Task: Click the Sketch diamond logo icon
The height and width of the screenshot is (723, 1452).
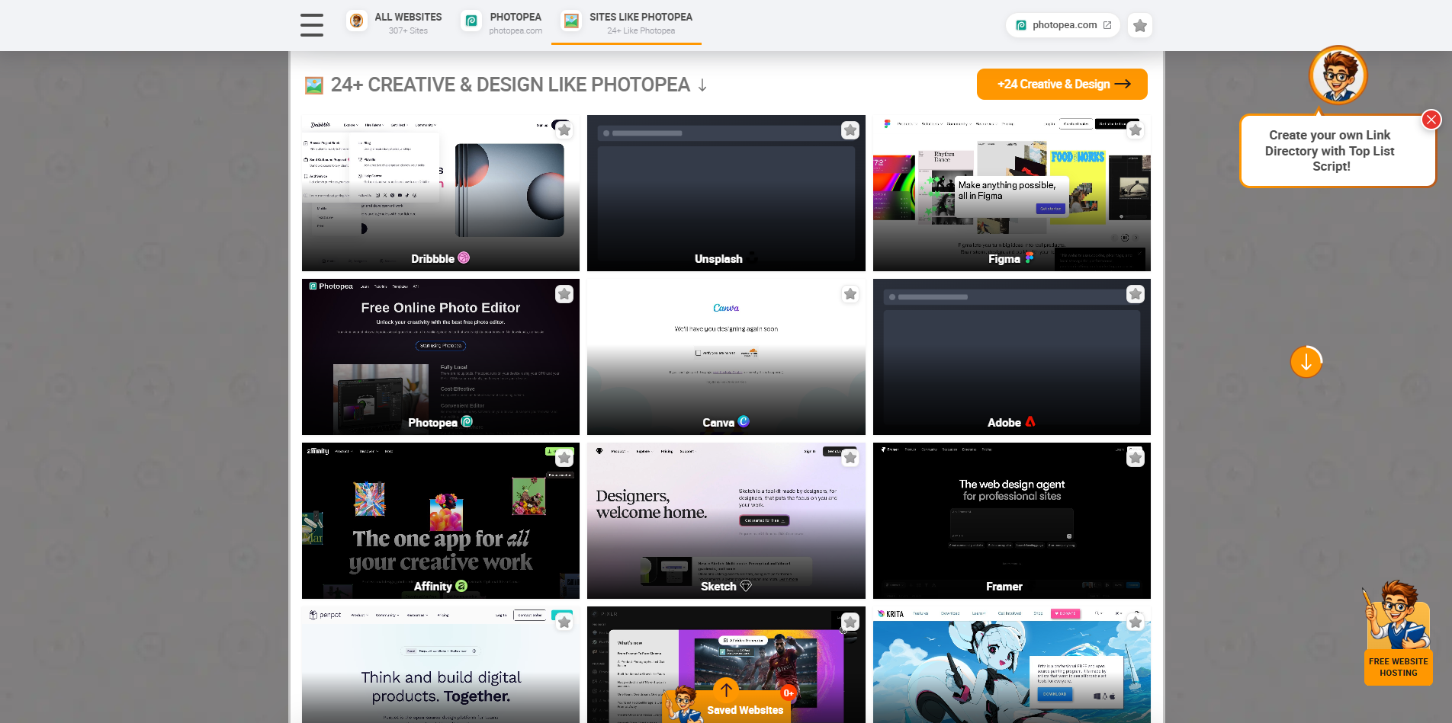Action: click(746, 586)
